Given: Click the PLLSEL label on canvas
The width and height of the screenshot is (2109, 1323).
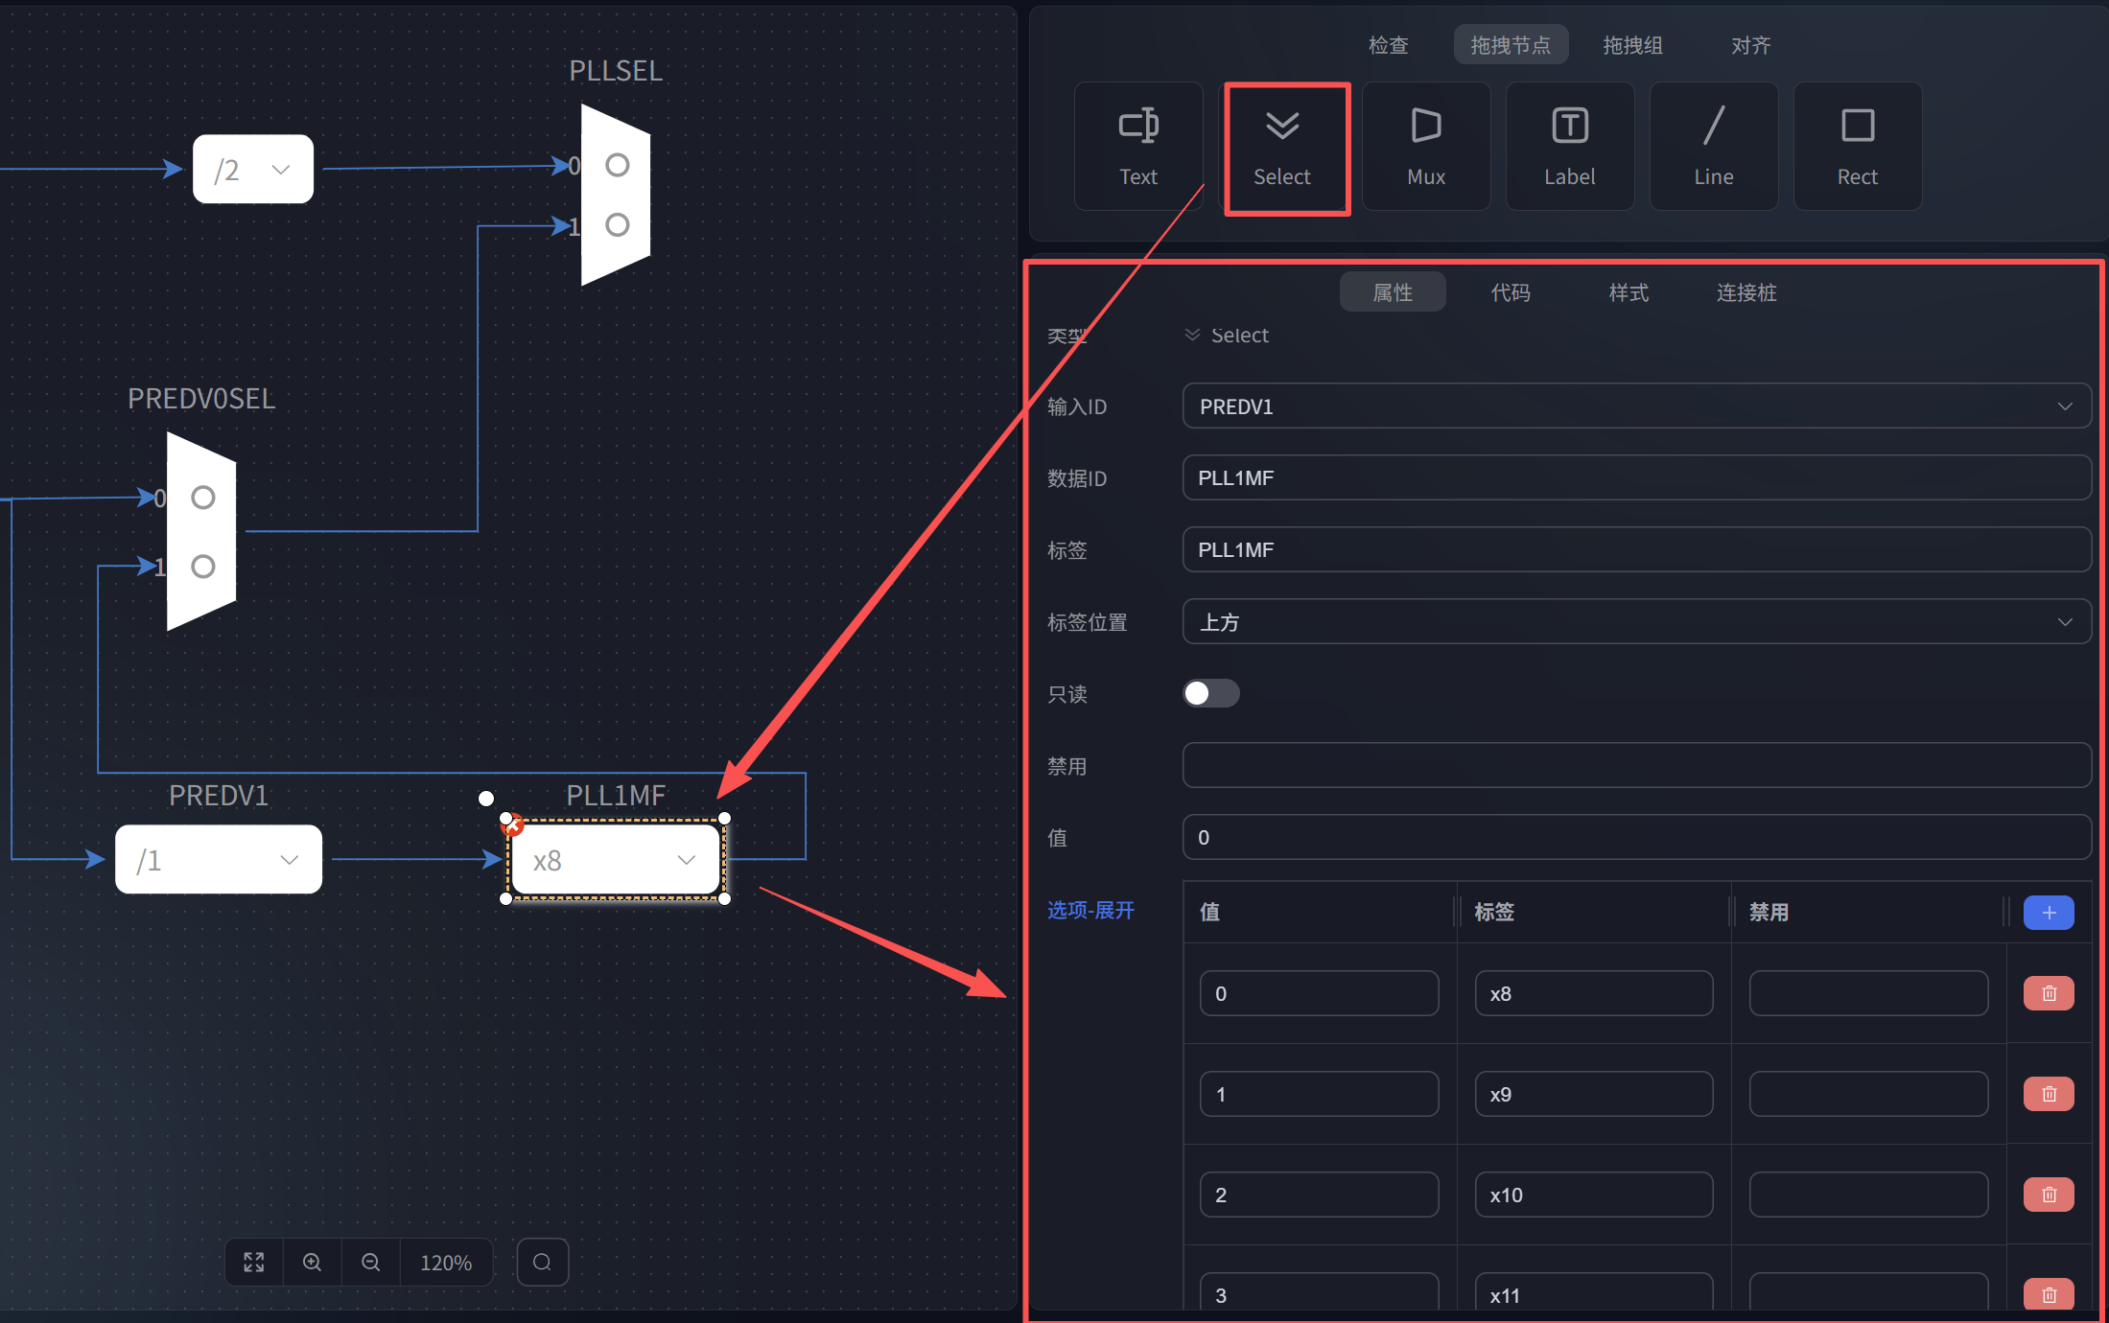Looking at the screenshot, I should coord(616,71).
